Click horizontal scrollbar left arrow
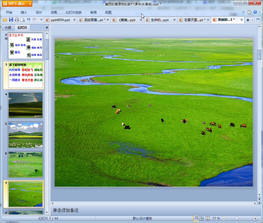Screen dimensions: 263x223 tap(53, 203)
